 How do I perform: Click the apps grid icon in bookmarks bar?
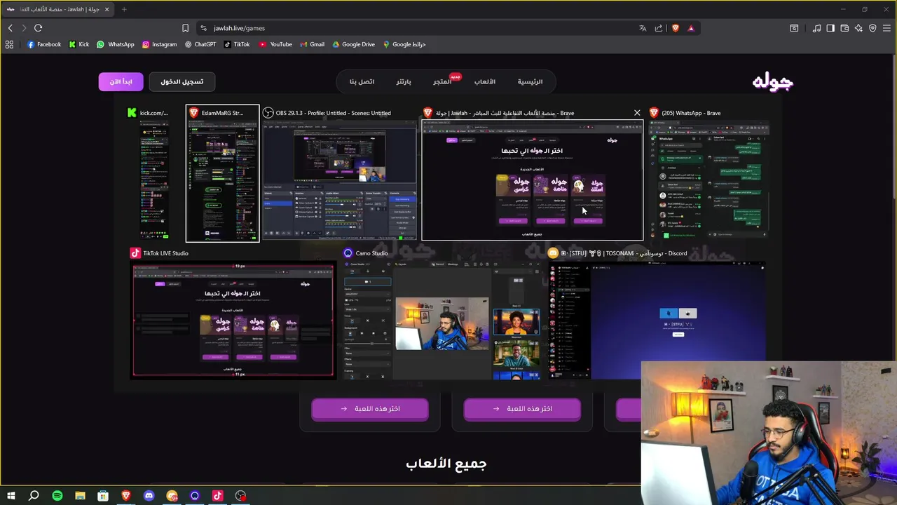click(x=9, y=44)
